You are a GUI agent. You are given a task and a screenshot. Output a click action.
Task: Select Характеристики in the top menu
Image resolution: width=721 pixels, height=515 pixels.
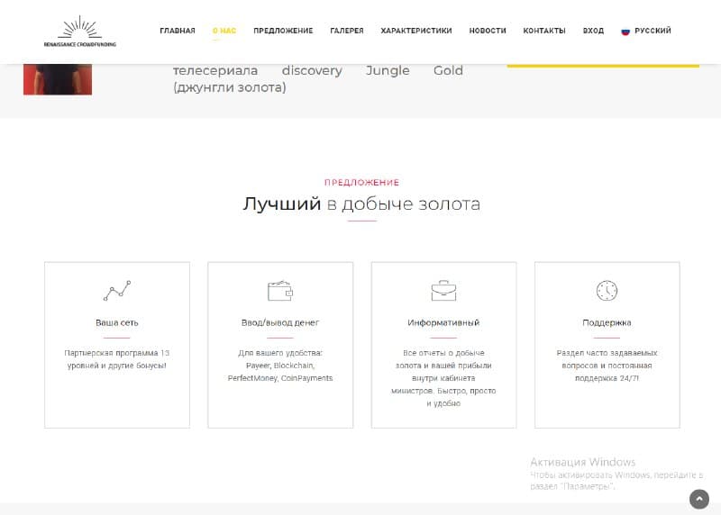pos(416,31)
